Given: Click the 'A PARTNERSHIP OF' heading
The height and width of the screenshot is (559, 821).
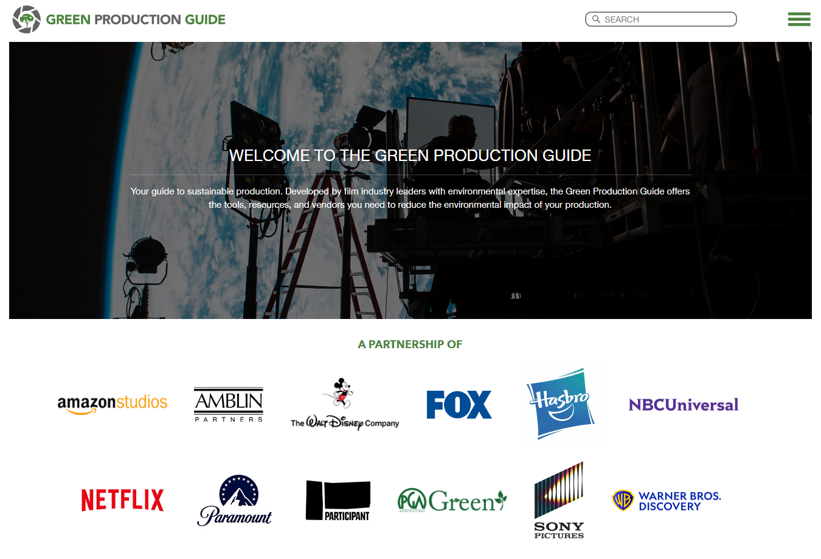Looking at the screenshot, I should 410,345.
